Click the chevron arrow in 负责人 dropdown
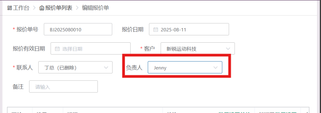321x113 pixels. coord(215,68)
